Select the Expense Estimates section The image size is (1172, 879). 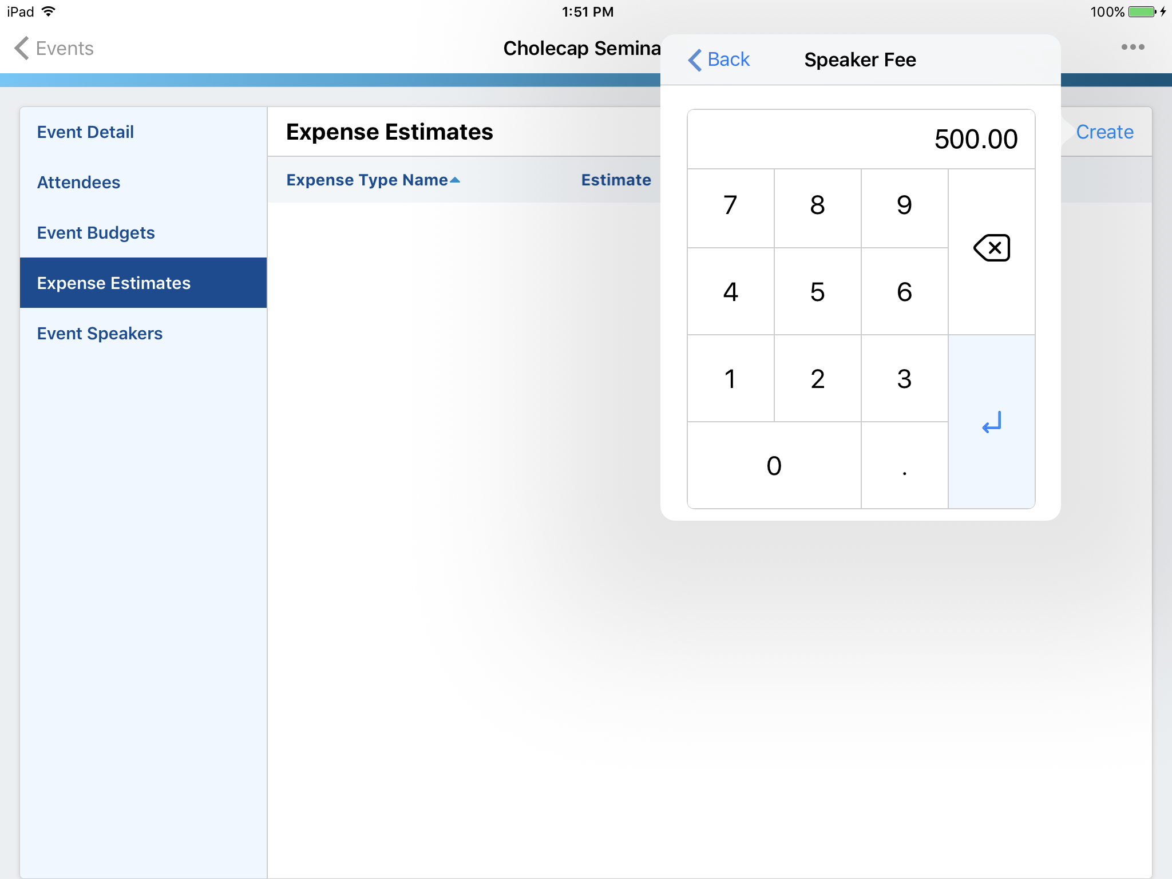click(113, 283)
